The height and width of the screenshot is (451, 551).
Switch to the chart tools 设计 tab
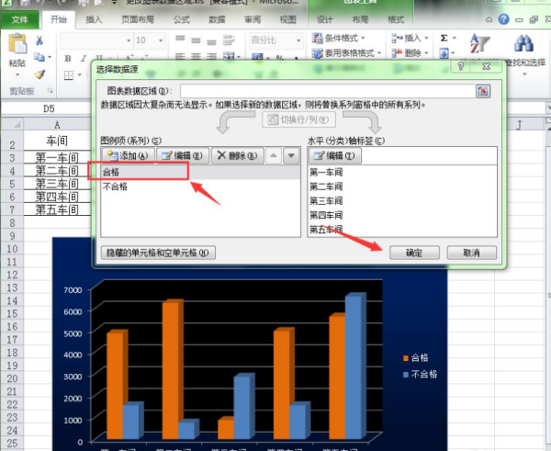point(324,19)
